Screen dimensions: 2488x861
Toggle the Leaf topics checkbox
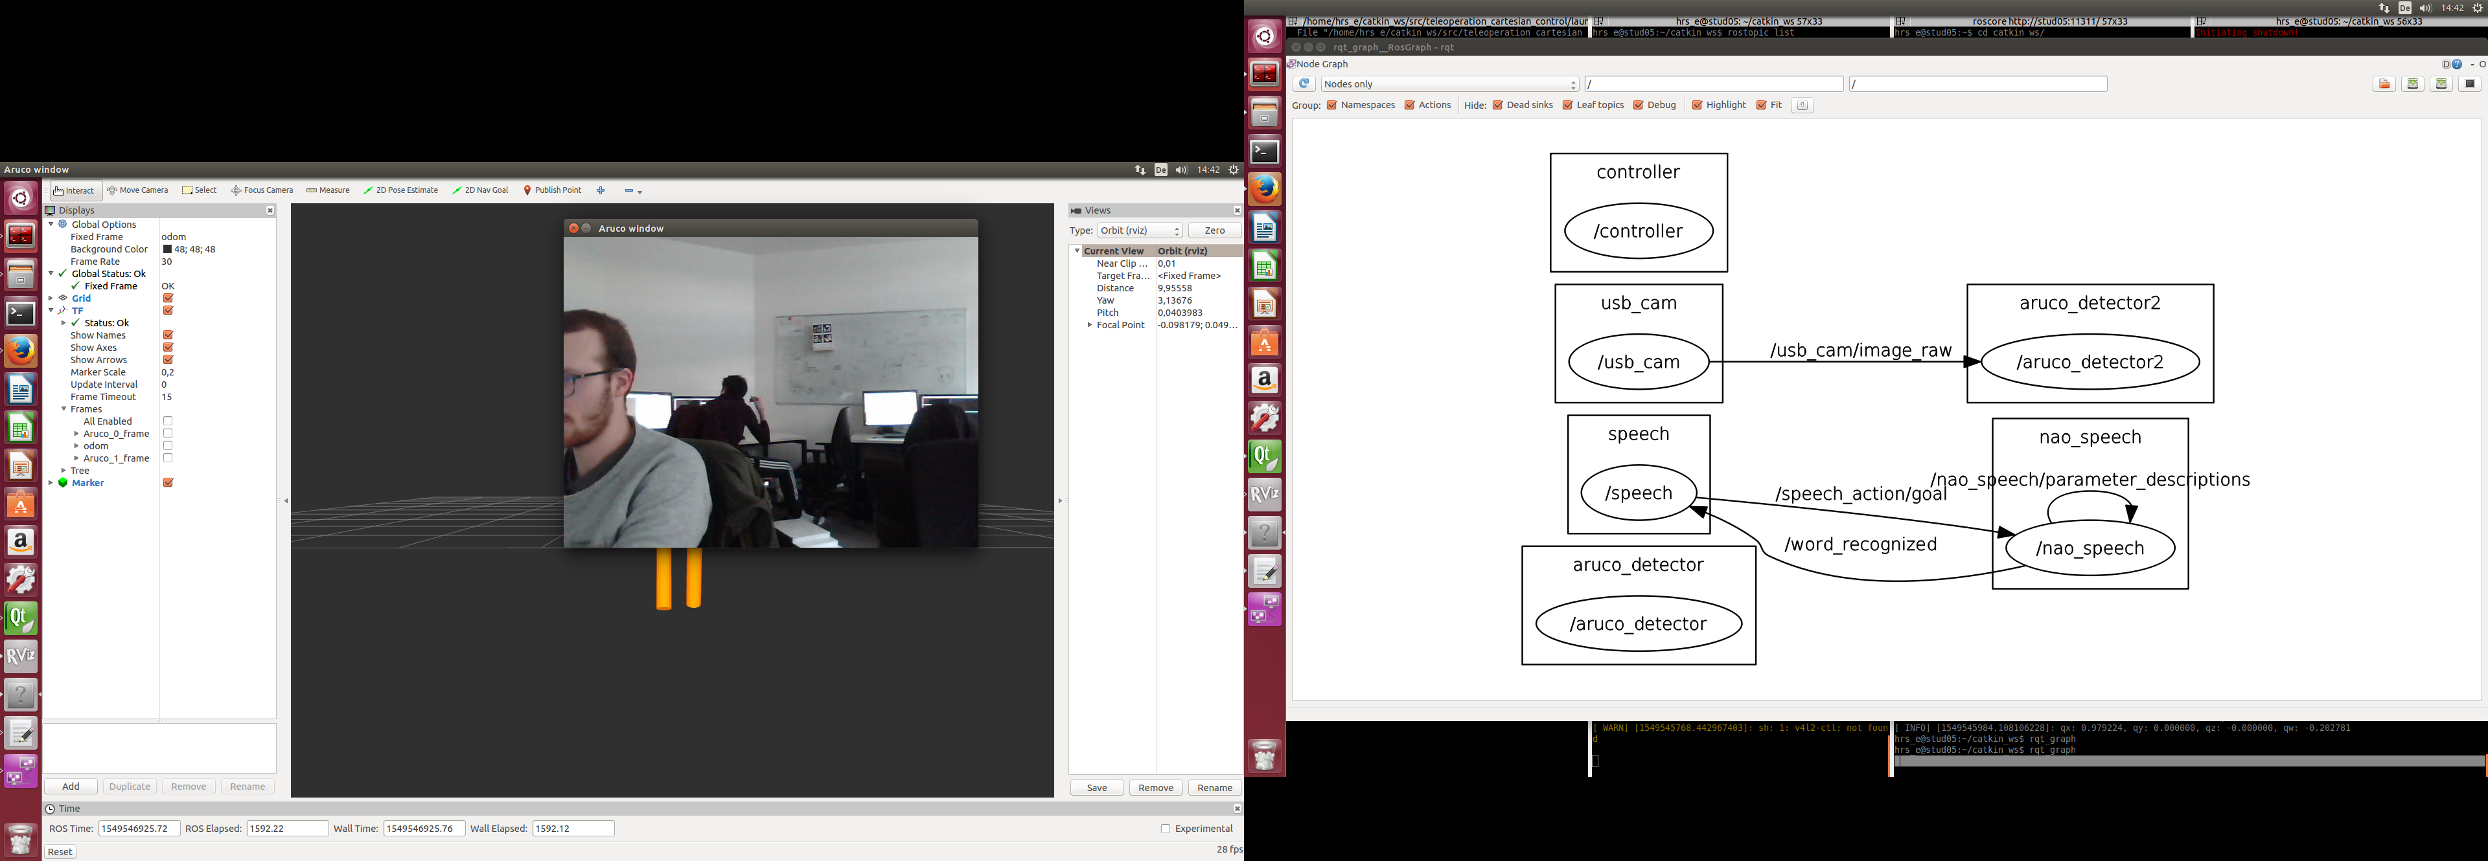coord(1567,106)
